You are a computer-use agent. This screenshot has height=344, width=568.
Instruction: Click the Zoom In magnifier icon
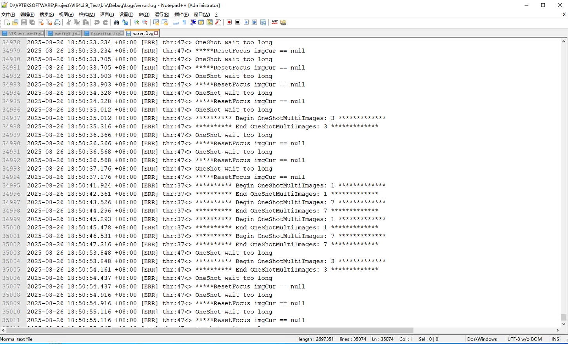point(136,22)
